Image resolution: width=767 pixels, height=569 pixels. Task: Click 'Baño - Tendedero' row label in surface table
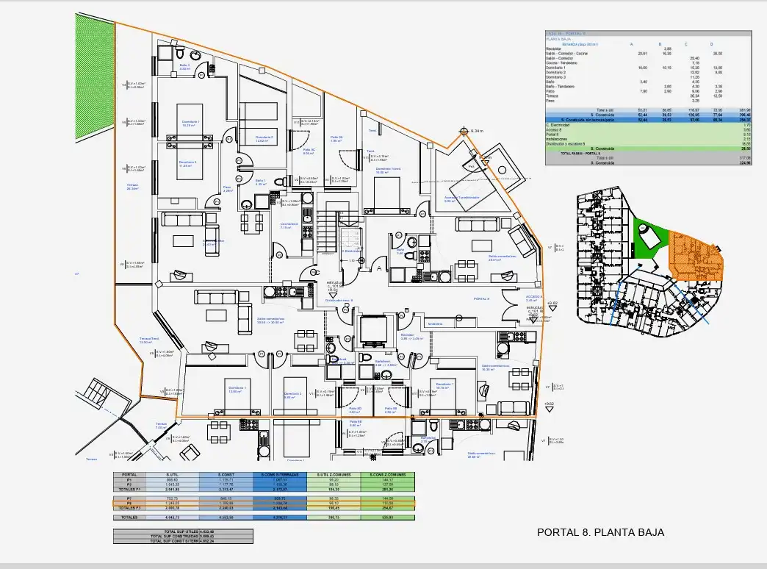point(560,87)
